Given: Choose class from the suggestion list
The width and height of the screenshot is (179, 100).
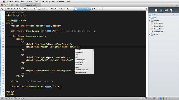Looking at the screenshot, I should coord(84,67).
